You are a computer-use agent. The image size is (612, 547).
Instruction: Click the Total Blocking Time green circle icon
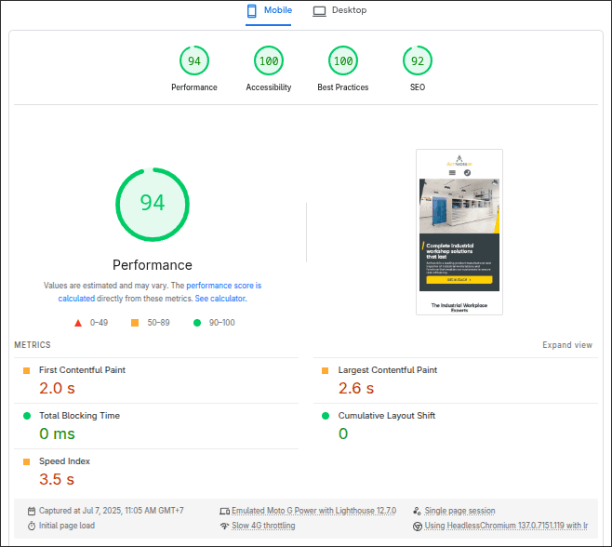27,416
